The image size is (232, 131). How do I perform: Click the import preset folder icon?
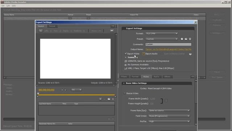coord(186,39)
